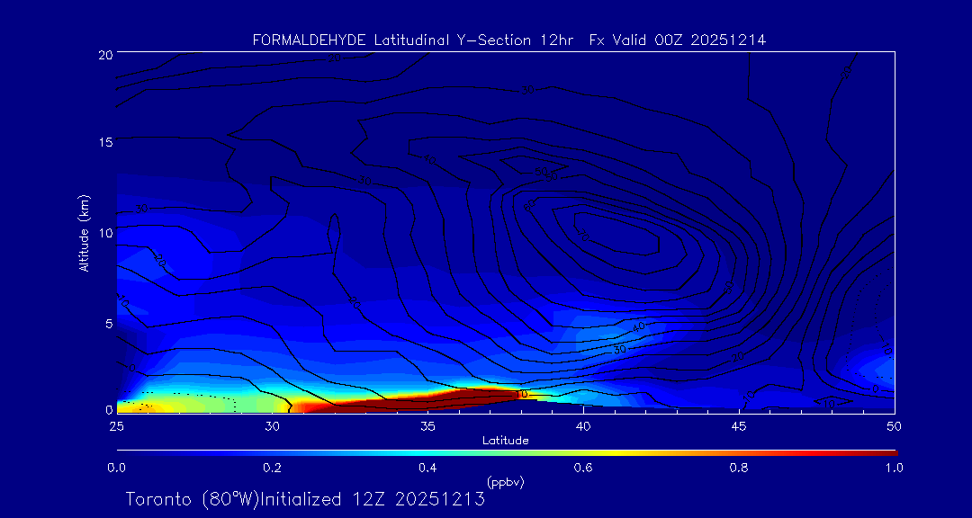The width and height of the screenshot is (972, 518).
Task: Click the altitude 15 tick label
Action: coord(103,142)
